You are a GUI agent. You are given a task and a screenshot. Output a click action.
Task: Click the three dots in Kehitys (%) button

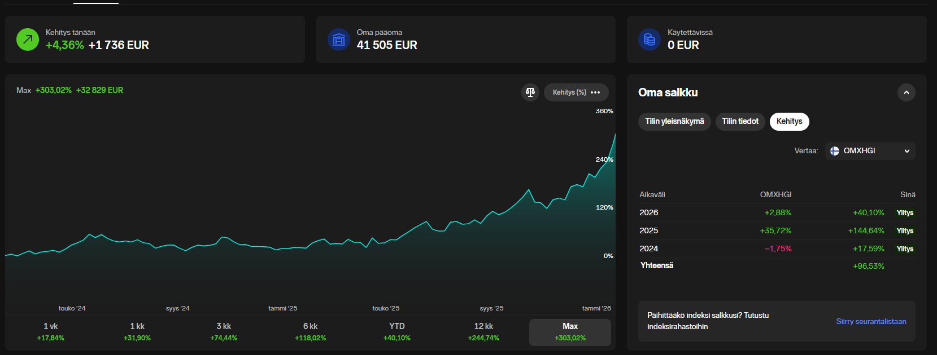coord(595,92)
